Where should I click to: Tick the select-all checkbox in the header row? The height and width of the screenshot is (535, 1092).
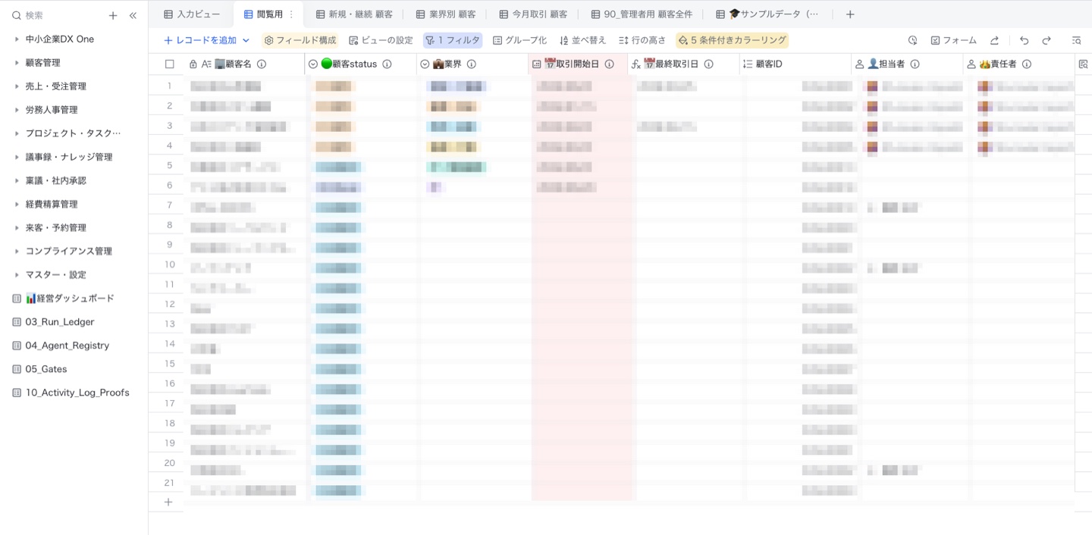169,64
